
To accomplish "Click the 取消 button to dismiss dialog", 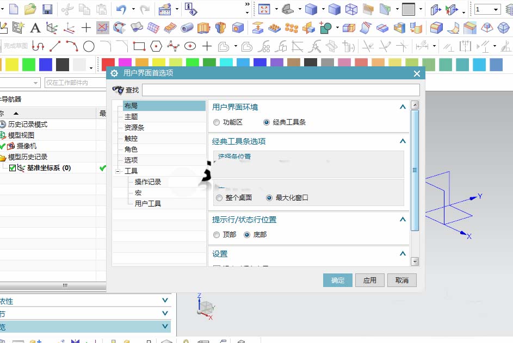I will [x=401, y=280].
